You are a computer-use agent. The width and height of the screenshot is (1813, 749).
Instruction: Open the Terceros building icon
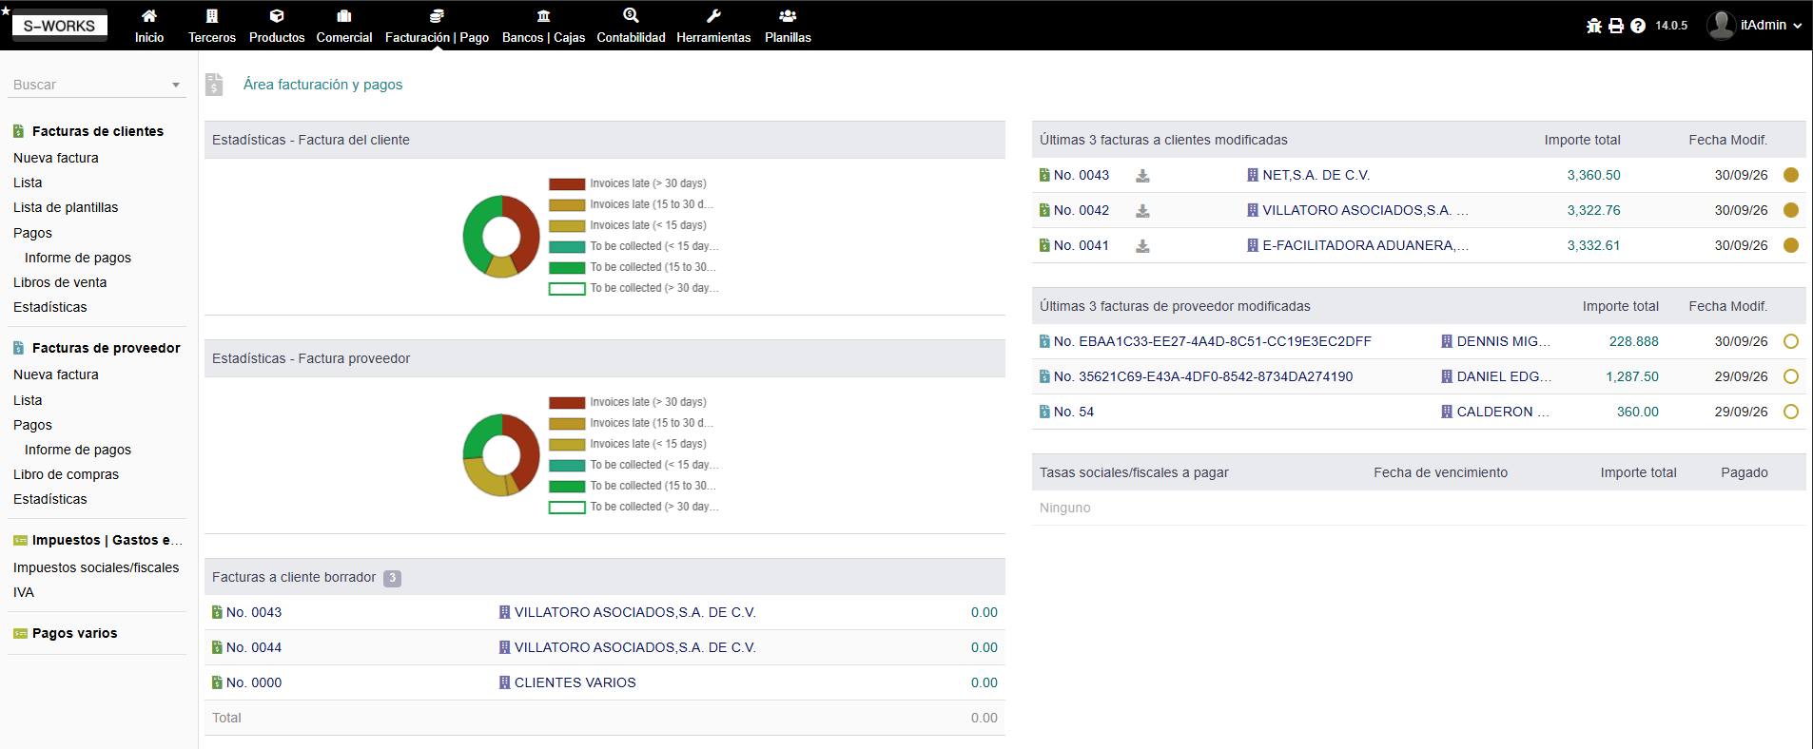(x=212, y=16)
